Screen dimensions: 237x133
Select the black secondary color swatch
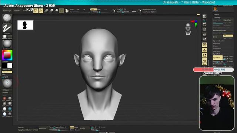(4, 66)
